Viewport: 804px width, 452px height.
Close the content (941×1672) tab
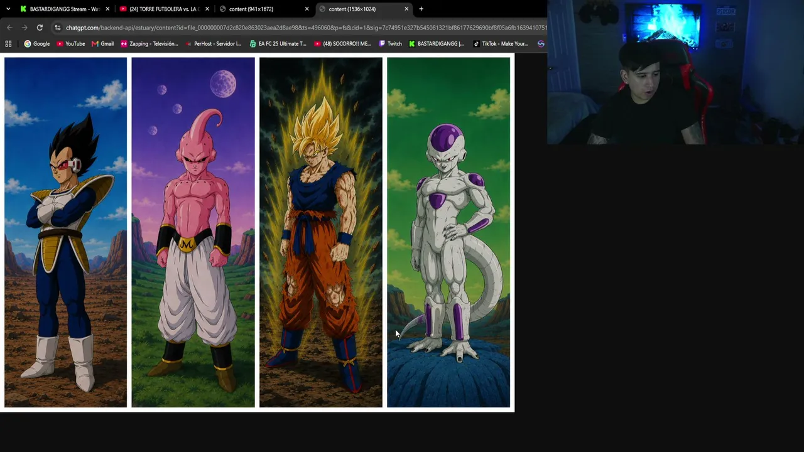coord(307,9)
